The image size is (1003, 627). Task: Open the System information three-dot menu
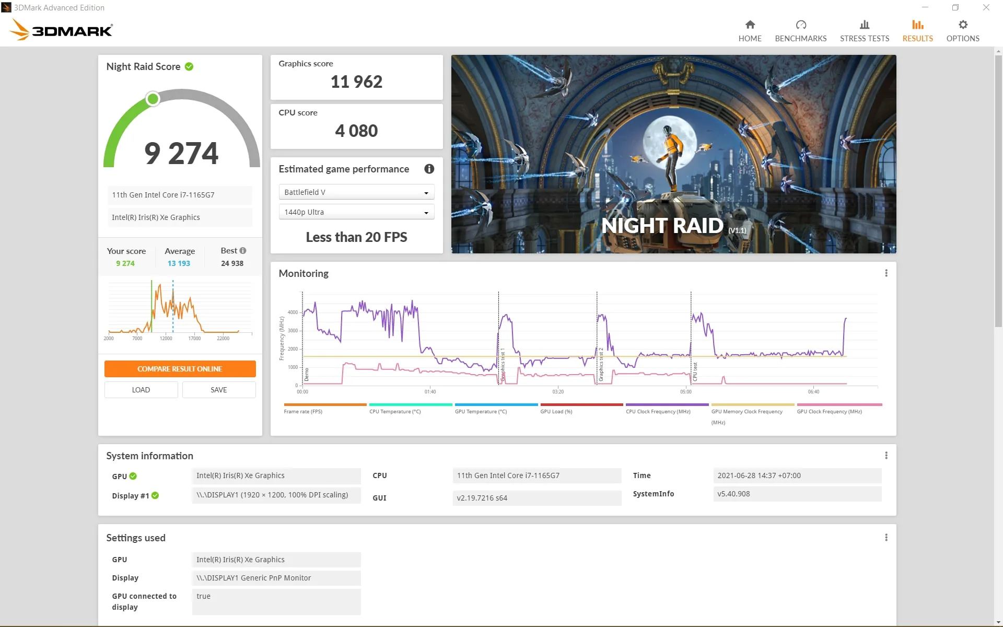pos(886,456)
